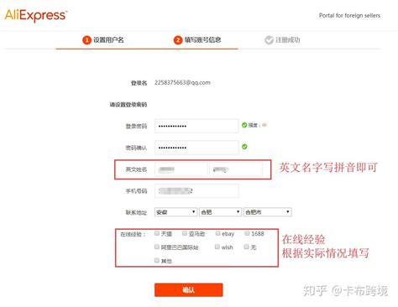Click the AliExpress logo

[x=36, y=15]
